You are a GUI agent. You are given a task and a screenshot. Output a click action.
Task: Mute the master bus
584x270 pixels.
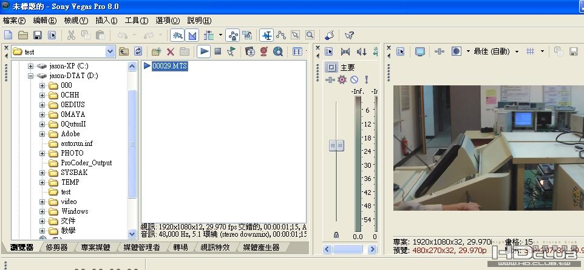coord(354,79)
